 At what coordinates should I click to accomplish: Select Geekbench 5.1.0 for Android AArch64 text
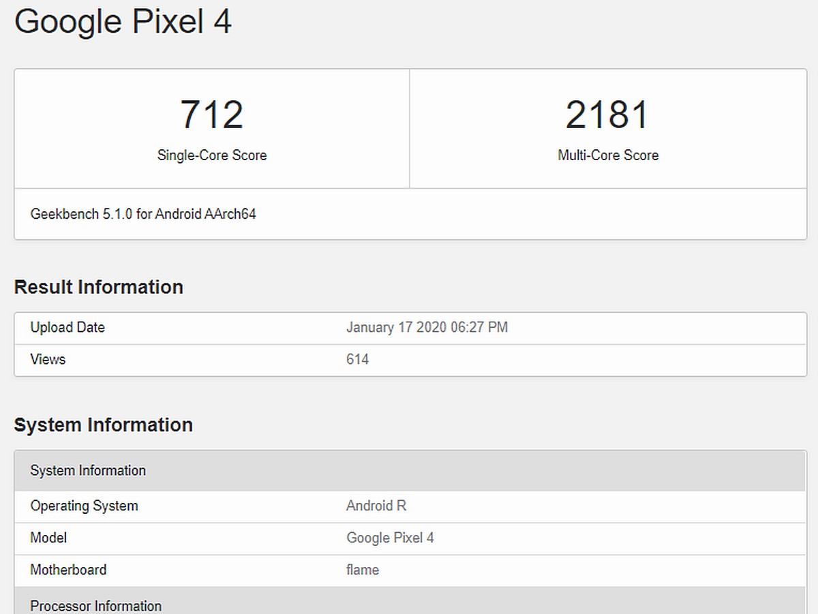point(143,214)
